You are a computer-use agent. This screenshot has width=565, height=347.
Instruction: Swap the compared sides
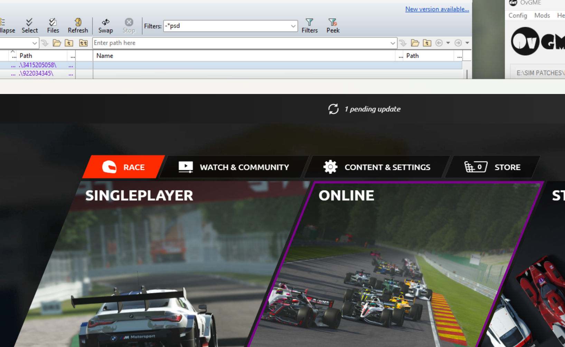pyautogui.click(x=105, y=26)
